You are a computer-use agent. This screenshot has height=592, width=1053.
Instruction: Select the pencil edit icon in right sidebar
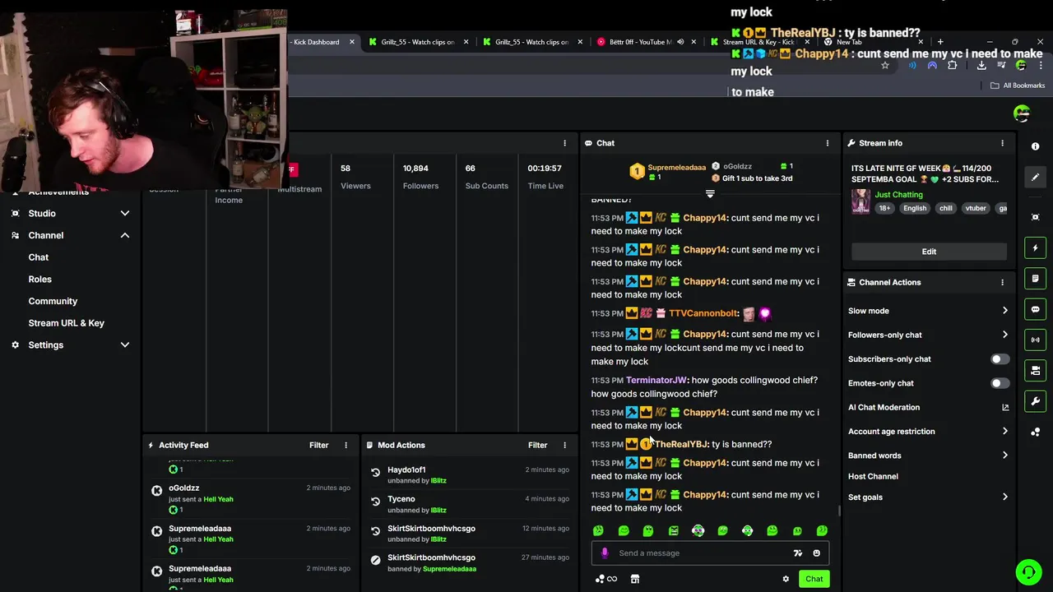point(1035,177)
